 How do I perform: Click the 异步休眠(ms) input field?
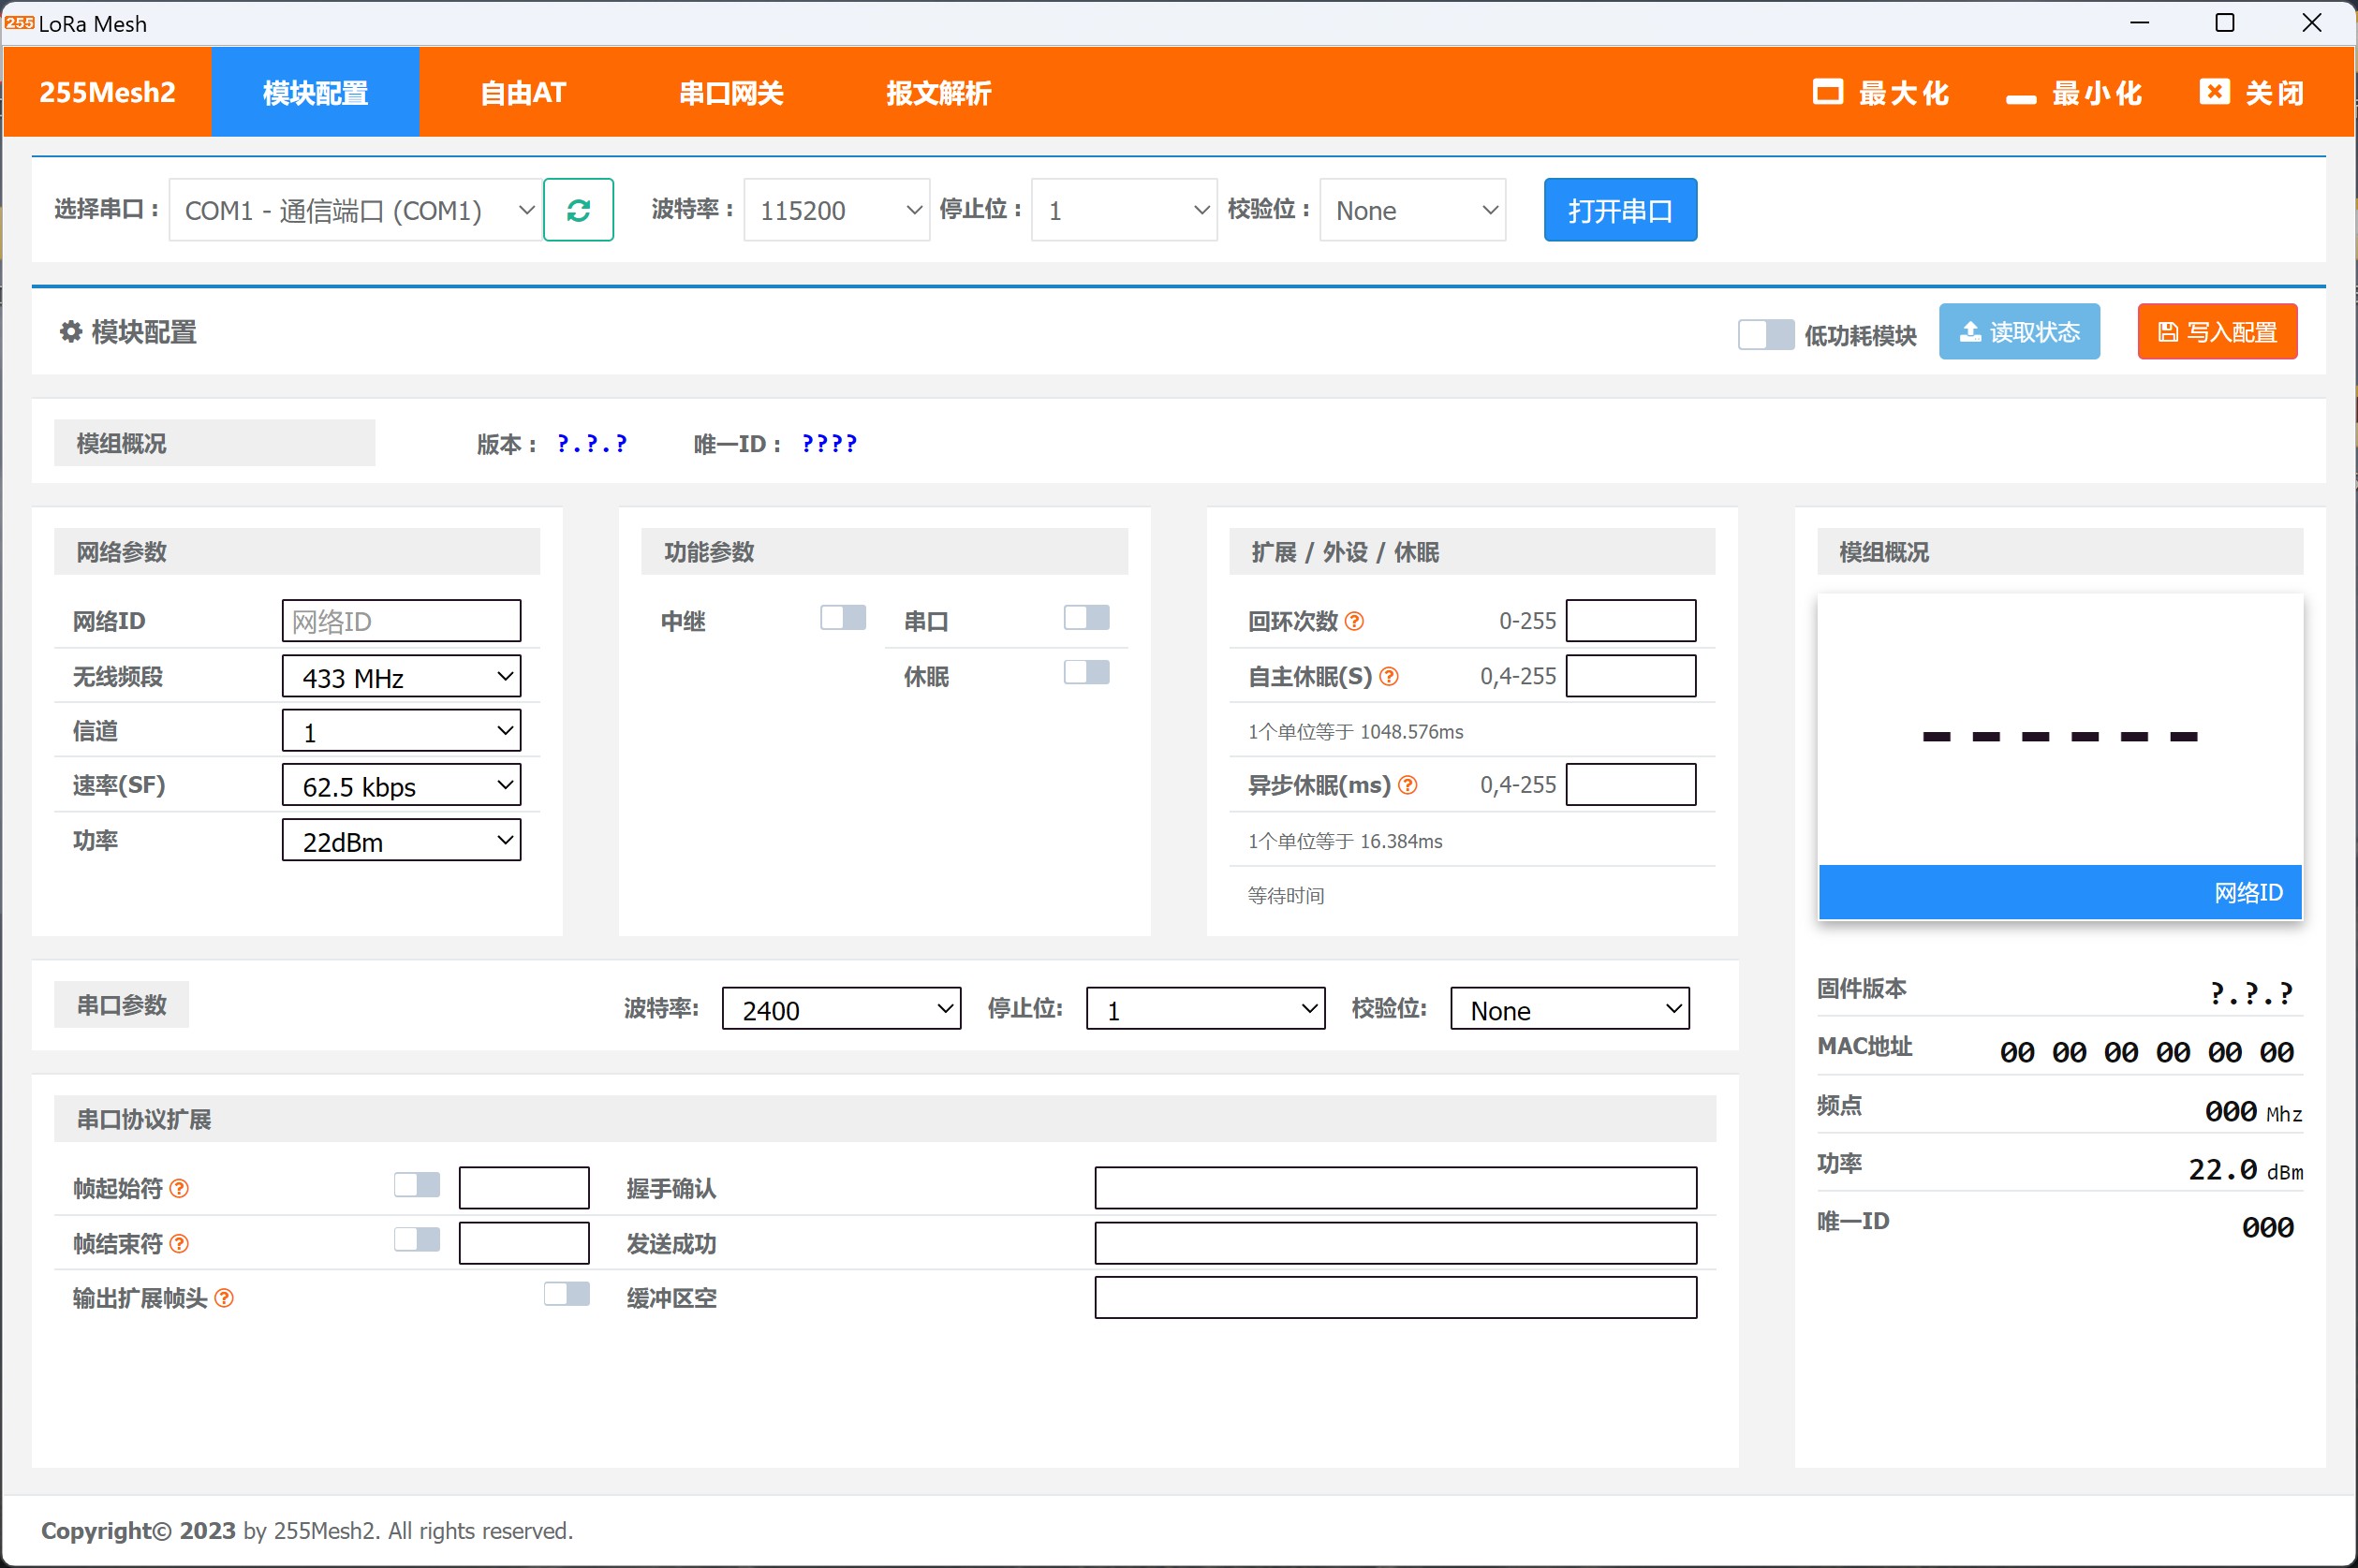[x=1630, y=785]
